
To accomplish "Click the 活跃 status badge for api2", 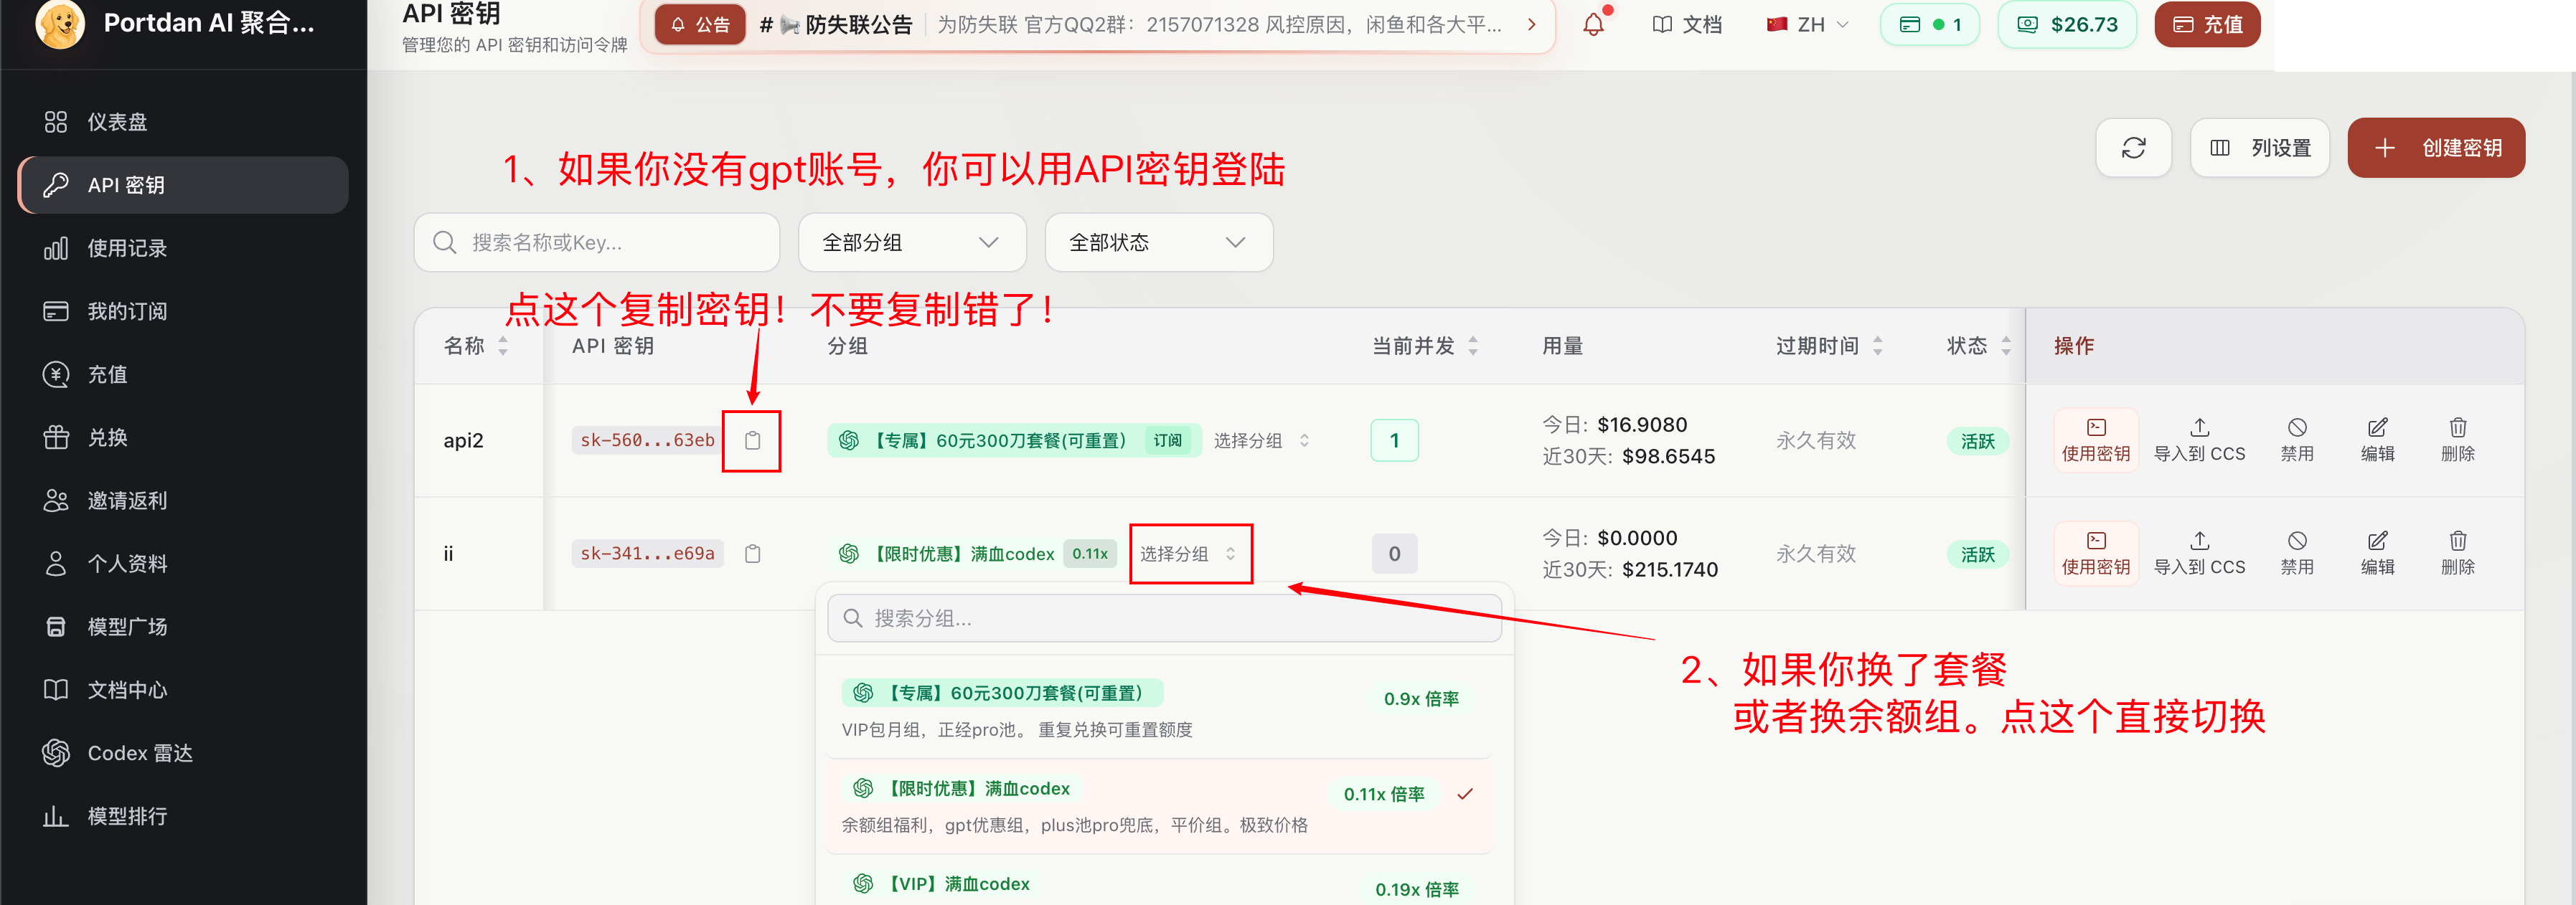I will point(1977,442).
